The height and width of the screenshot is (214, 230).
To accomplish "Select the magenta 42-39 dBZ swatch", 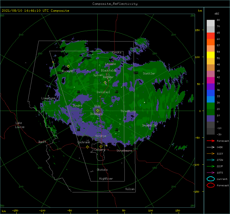I will point(211,80).
